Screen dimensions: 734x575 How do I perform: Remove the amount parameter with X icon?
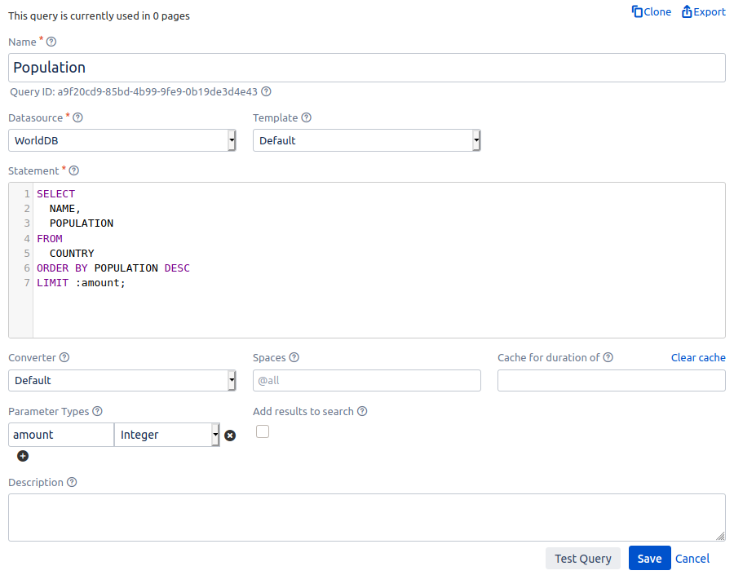tap(230, 436)
